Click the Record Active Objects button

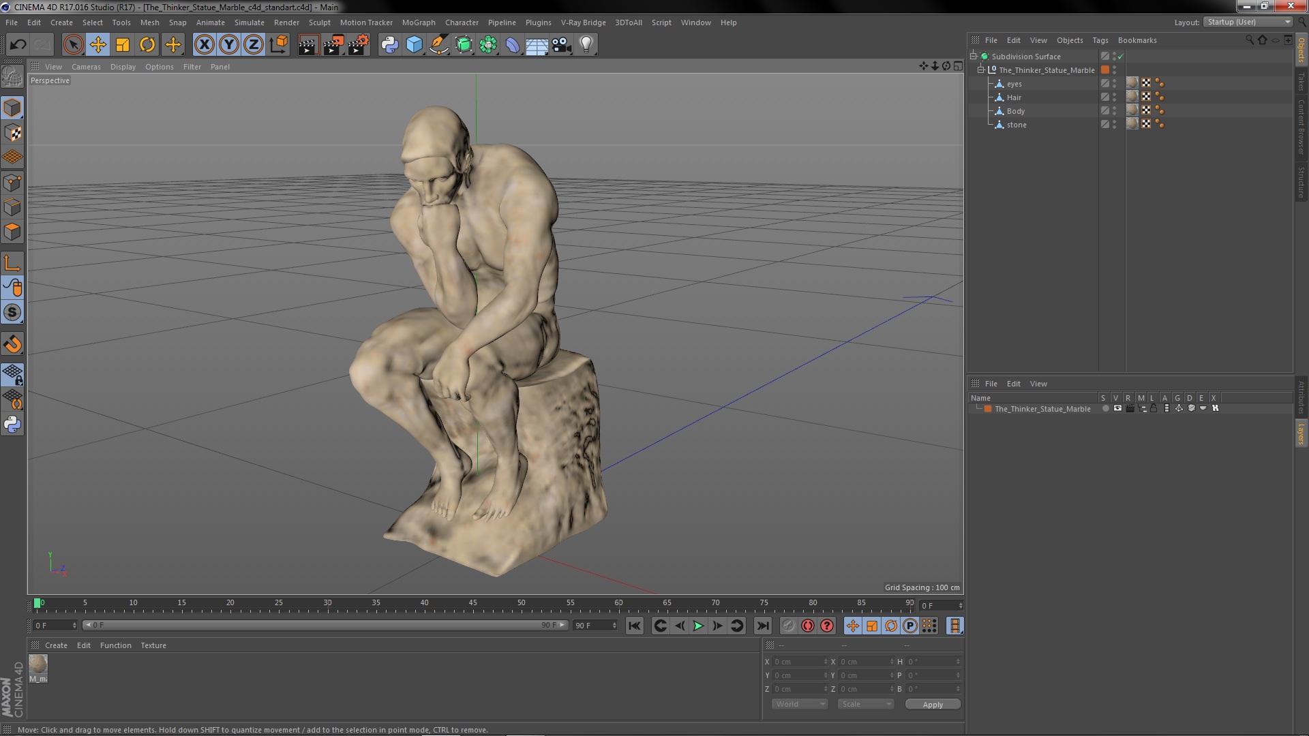tap(788, 626)
